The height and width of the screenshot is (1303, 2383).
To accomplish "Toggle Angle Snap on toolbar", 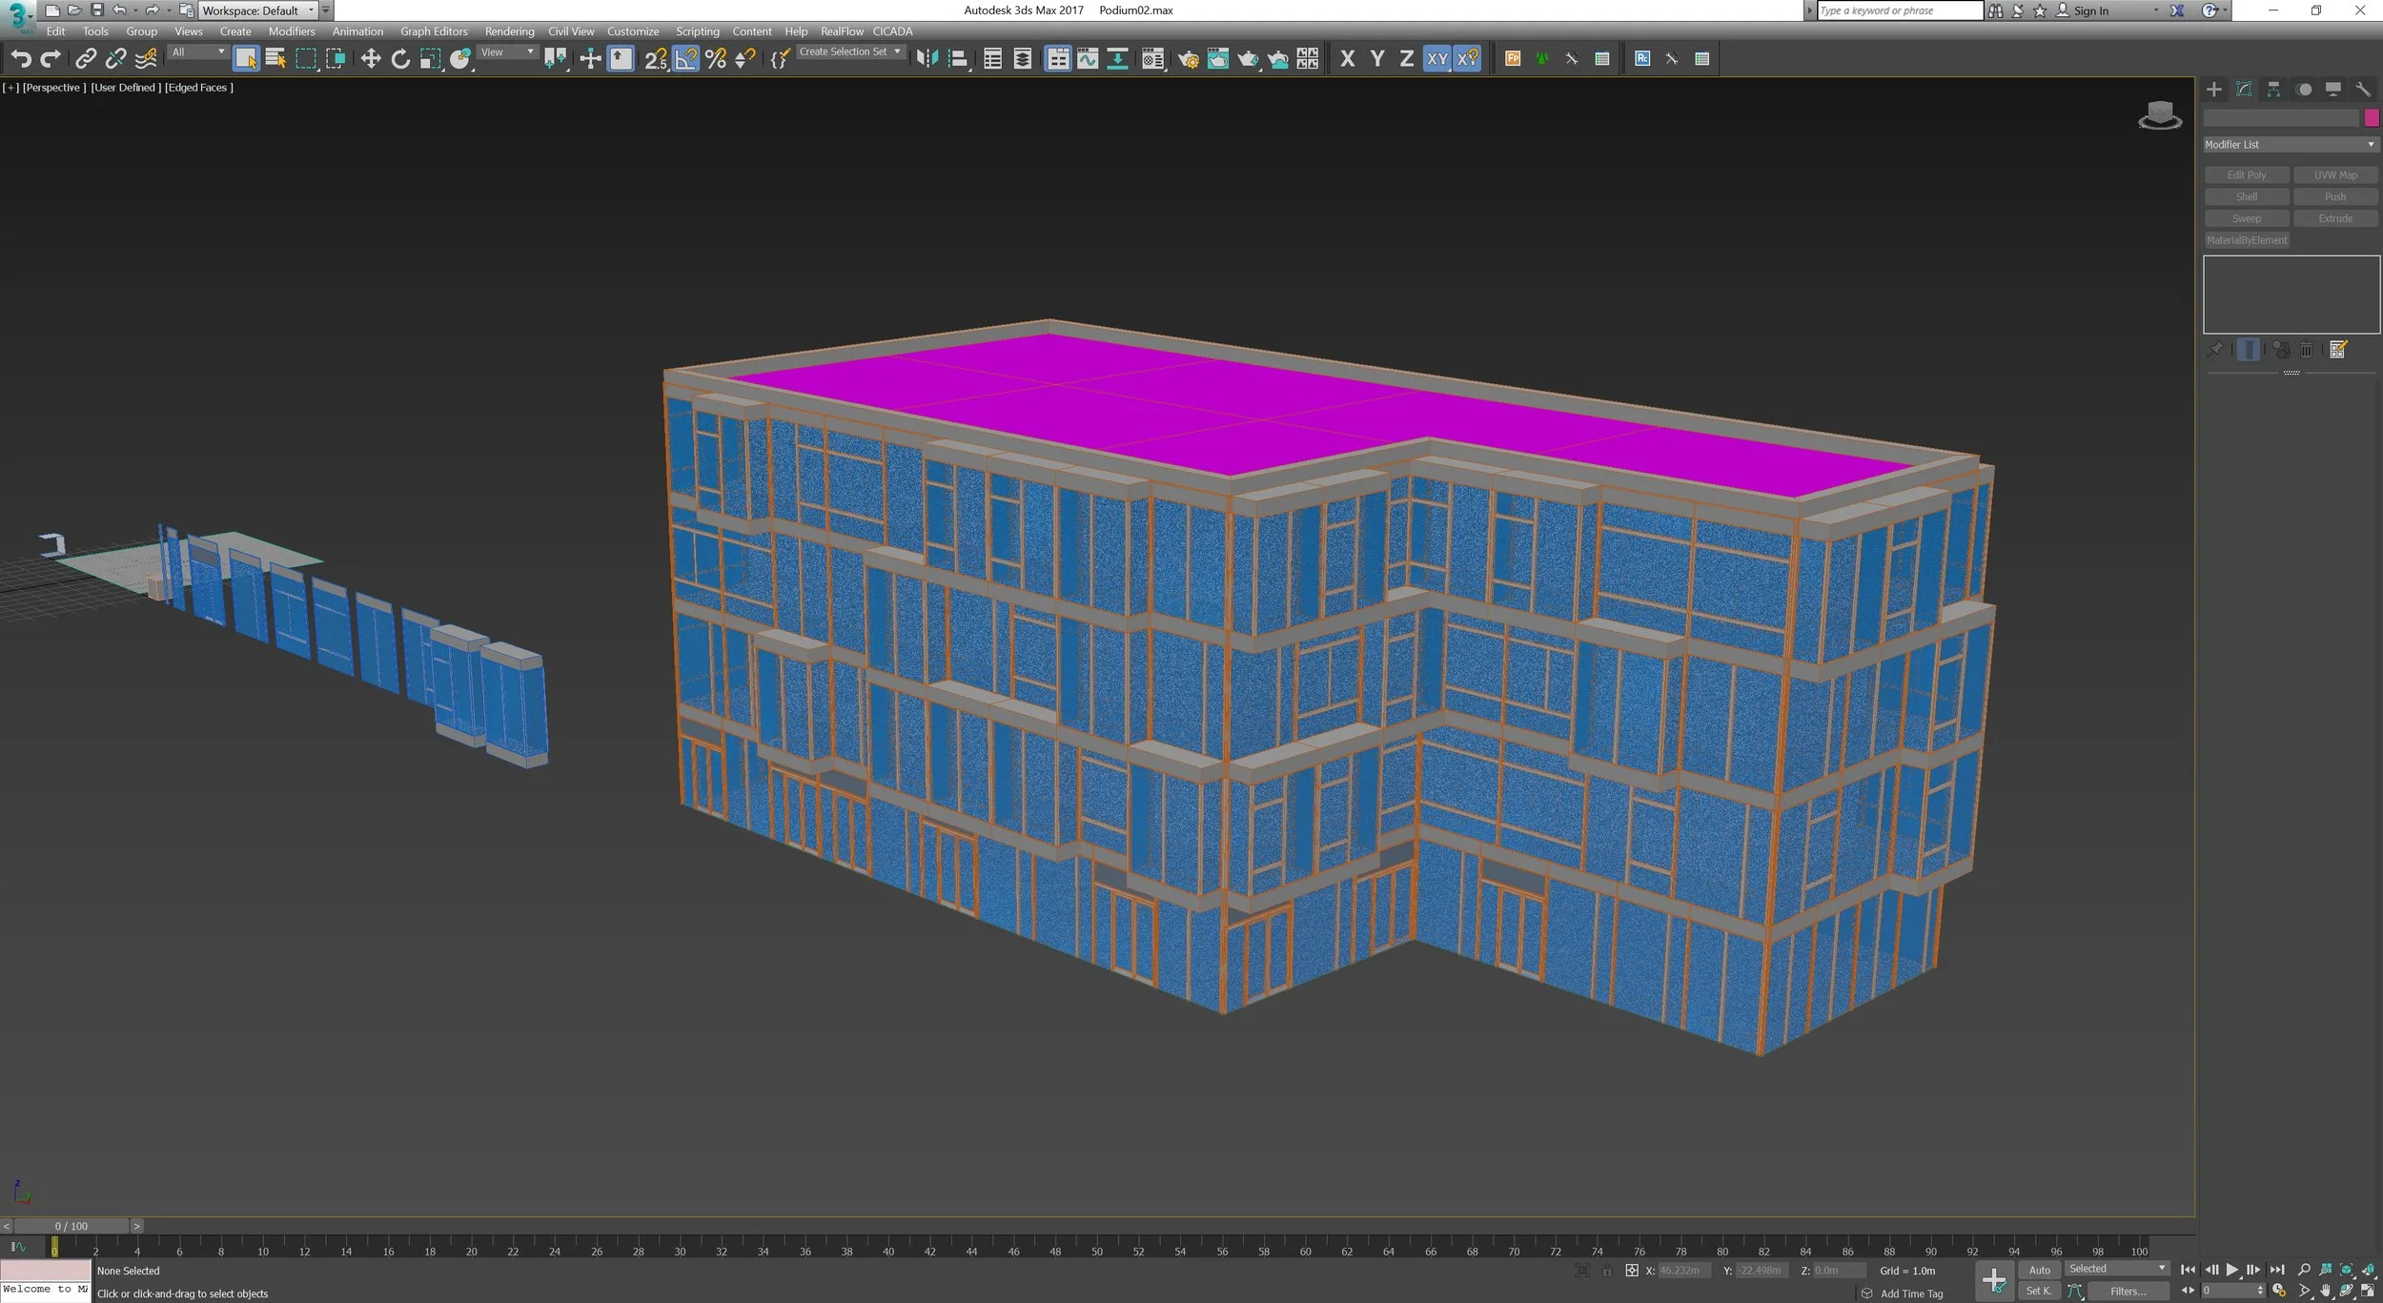I will (685, 59).
